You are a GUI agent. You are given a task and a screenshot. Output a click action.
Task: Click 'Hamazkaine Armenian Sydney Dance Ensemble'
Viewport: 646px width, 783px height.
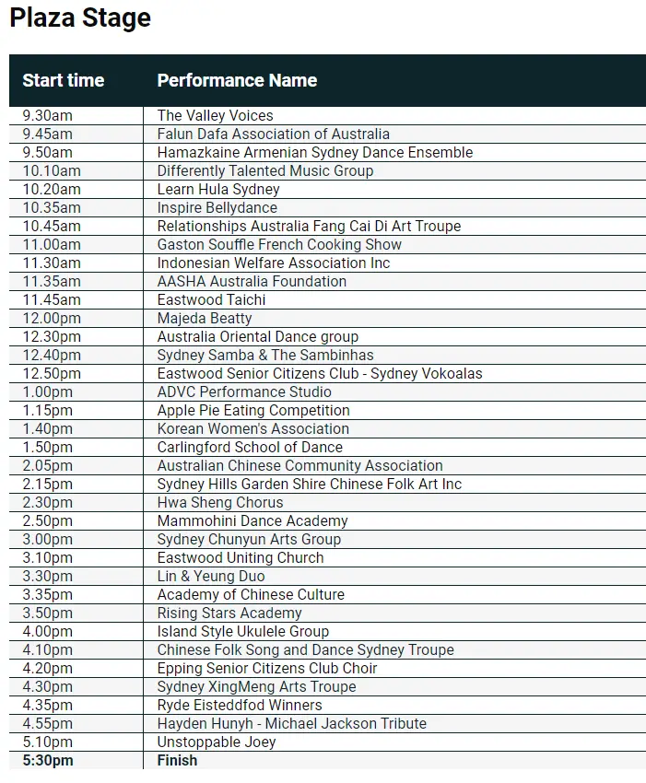click(x=315, y=152)
